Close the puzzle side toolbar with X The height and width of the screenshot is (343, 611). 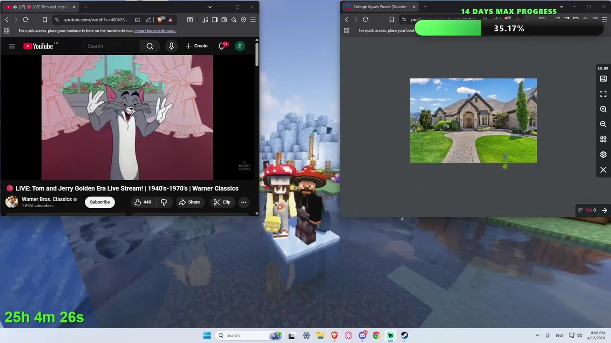[x=603, y=170]
